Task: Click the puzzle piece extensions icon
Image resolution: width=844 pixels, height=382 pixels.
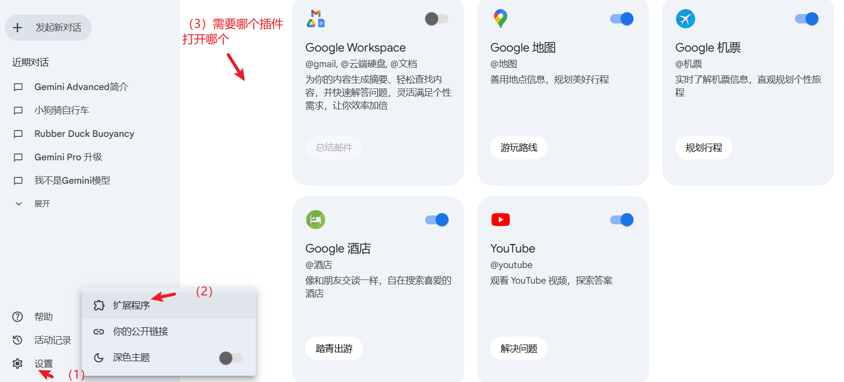Action: coord(99,305)
